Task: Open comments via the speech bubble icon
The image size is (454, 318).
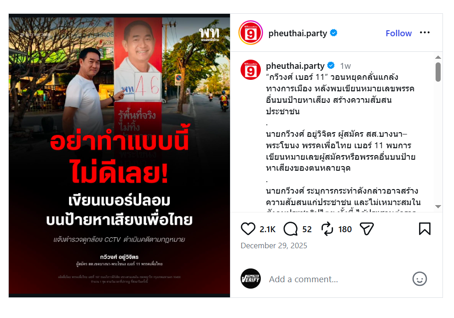Action: (x=290, y=229)
